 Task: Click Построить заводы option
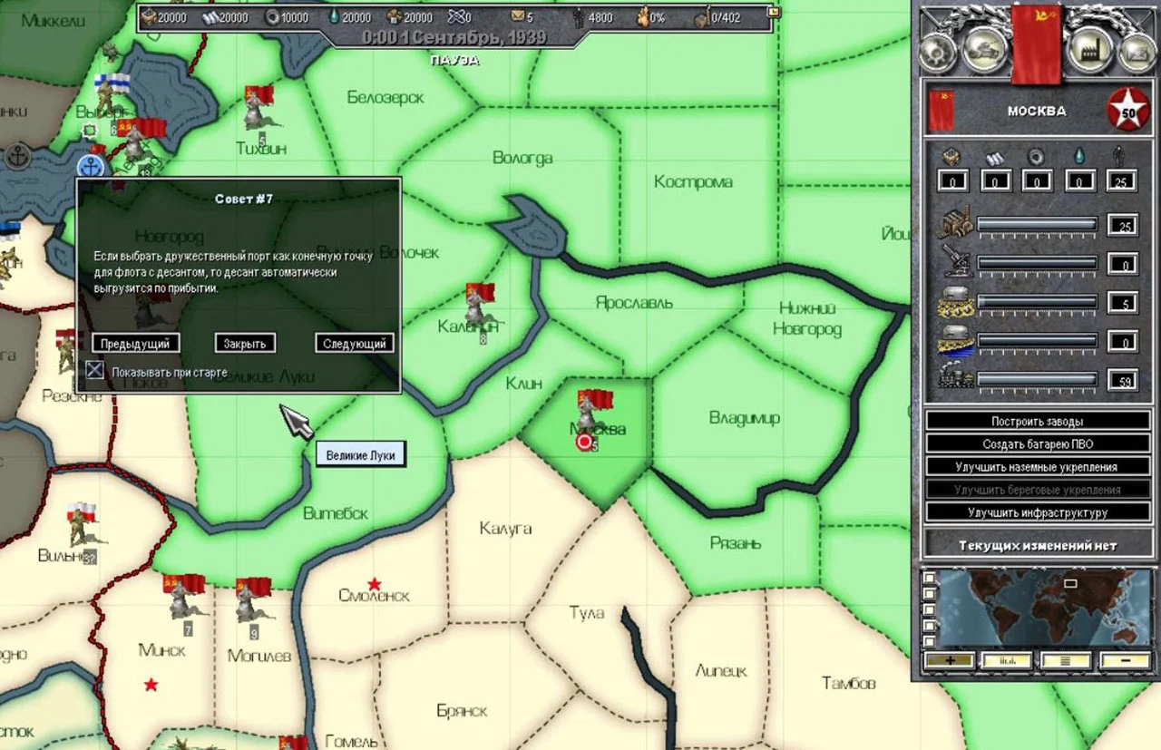pos(1037,421)
